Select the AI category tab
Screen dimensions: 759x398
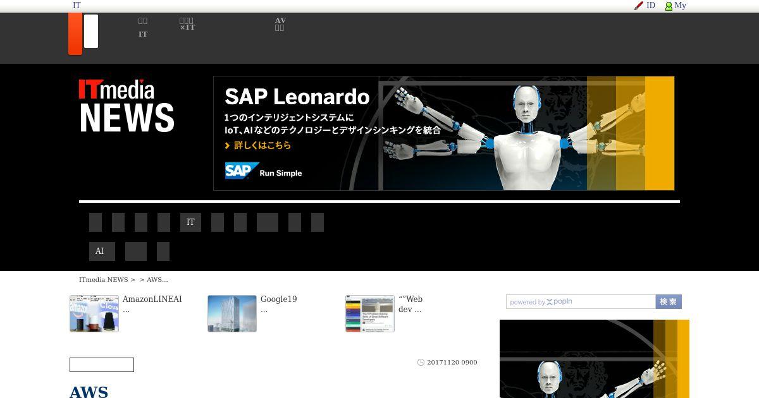pos(102,251)
